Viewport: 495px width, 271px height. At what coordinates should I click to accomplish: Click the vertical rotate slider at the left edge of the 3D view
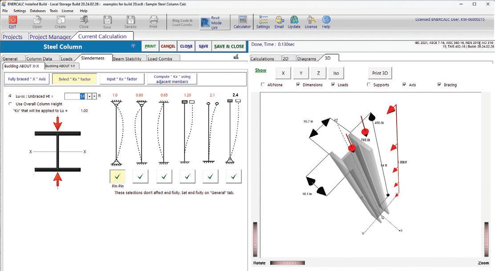255,239
